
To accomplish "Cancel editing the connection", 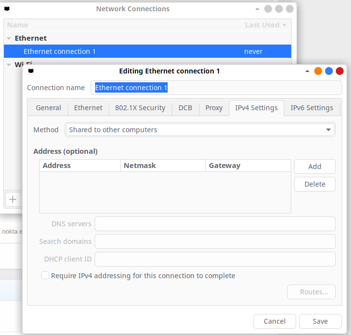I will (275, 321).
